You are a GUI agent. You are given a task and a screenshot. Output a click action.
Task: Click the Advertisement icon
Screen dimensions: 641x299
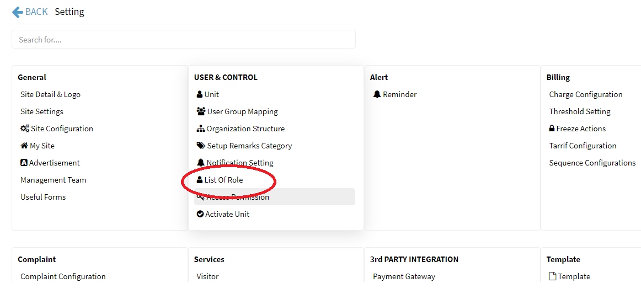(x=24, y=163)
